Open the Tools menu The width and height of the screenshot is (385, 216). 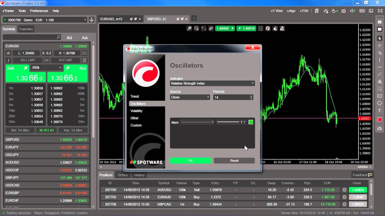coord(22,11)
